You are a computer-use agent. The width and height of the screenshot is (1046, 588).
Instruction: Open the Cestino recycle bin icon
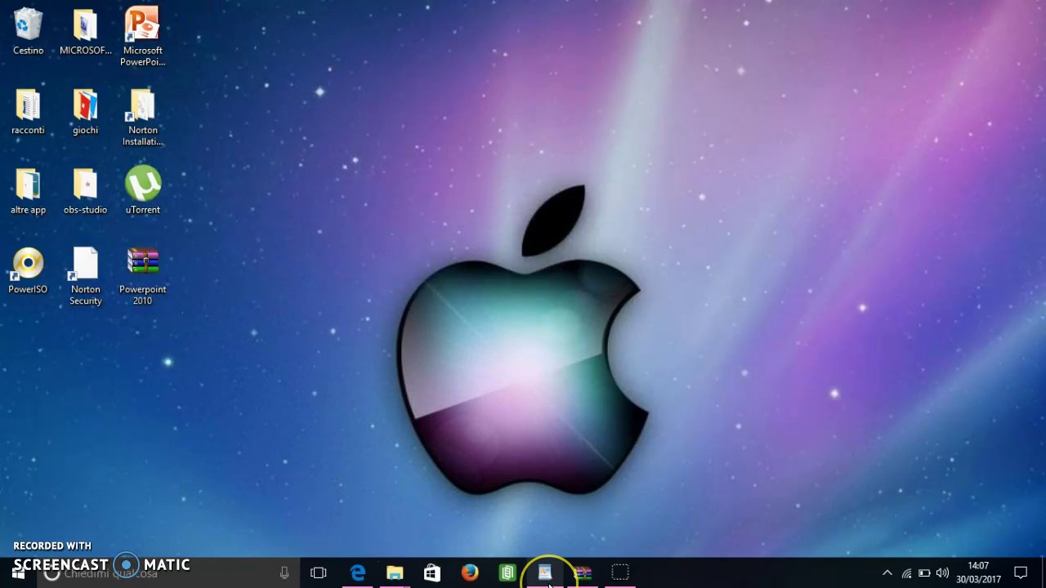pos(28,32)
